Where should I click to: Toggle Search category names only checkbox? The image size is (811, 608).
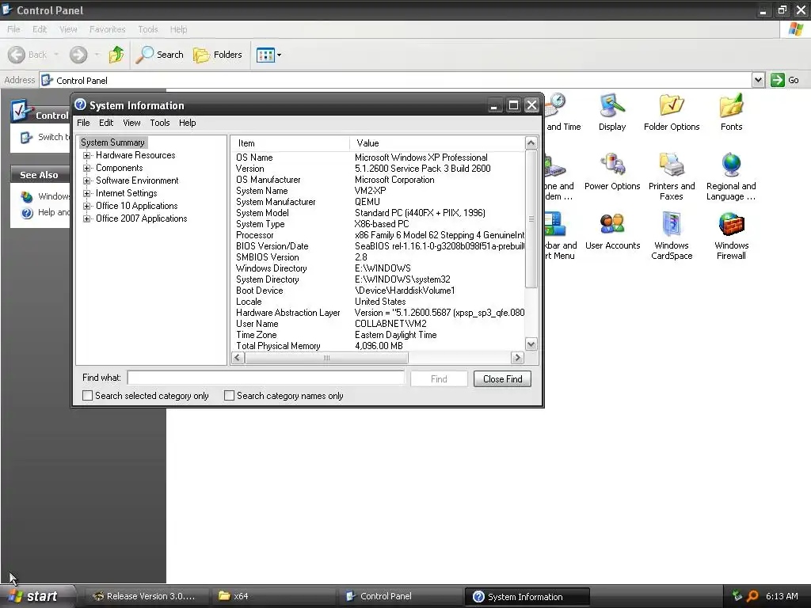pos(229,396)
